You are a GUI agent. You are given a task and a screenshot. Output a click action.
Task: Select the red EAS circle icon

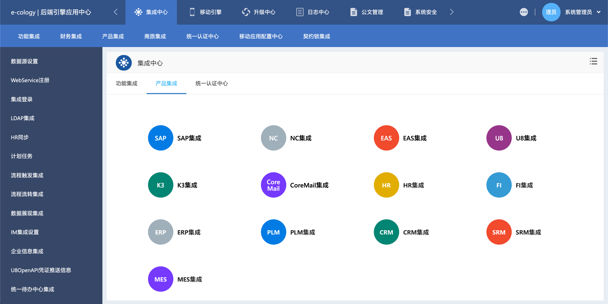point(387,138)
